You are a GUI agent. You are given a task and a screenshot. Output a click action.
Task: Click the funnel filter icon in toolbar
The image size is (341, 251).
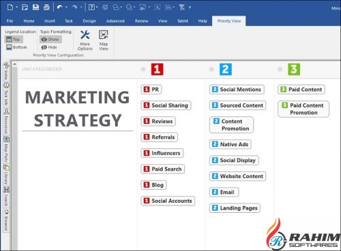(x=181, y=7)
